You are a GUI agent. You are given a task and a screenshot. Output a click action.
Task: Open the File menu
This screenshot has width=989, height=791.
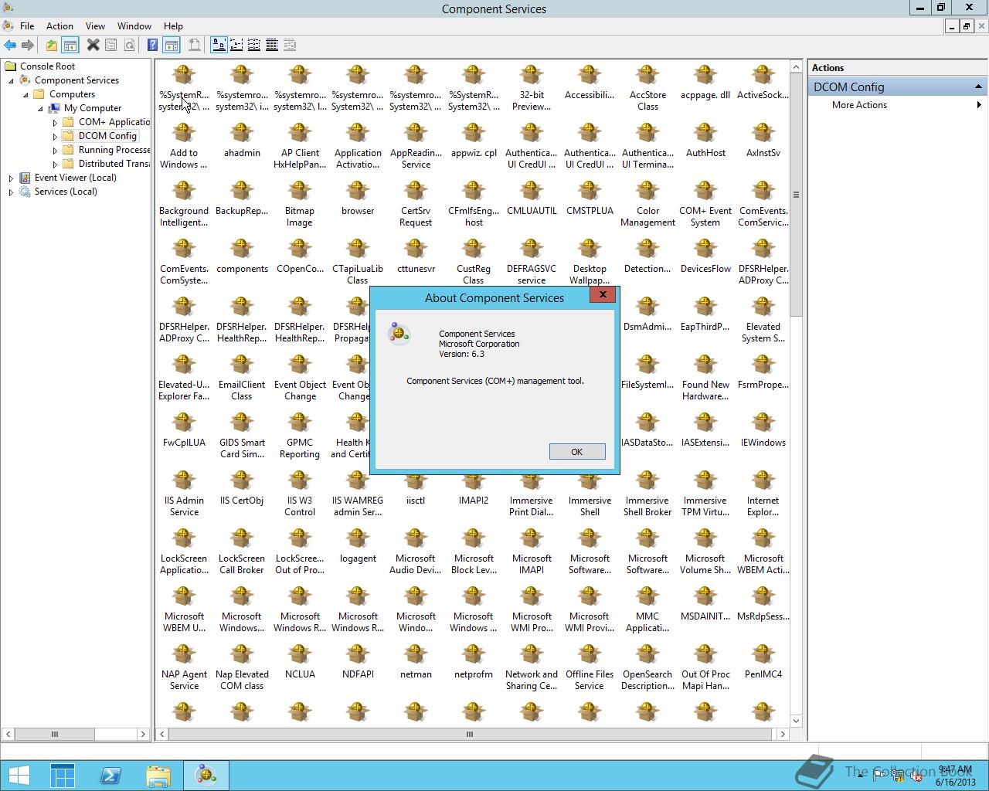click(x=27, y=25)
